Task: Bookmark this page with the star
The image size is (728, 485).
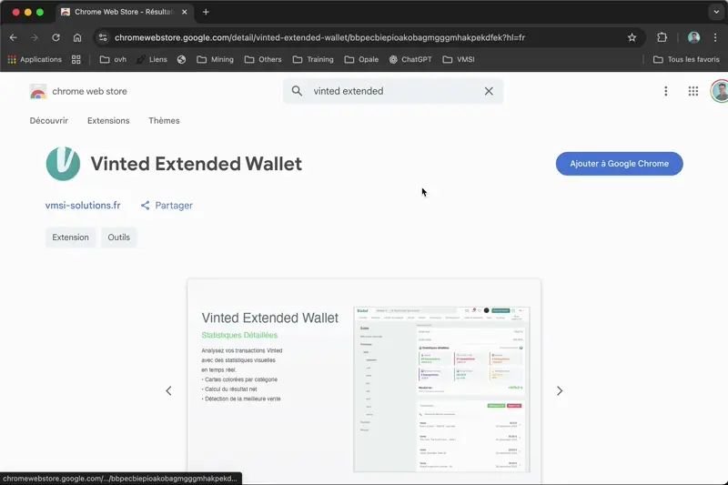Action: click(632, 37)
